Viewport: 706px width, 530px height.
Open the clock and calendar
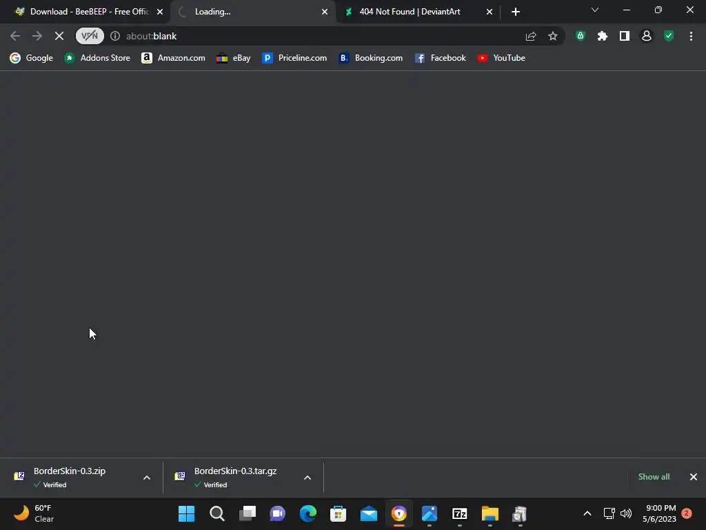(x=660, y=513)
